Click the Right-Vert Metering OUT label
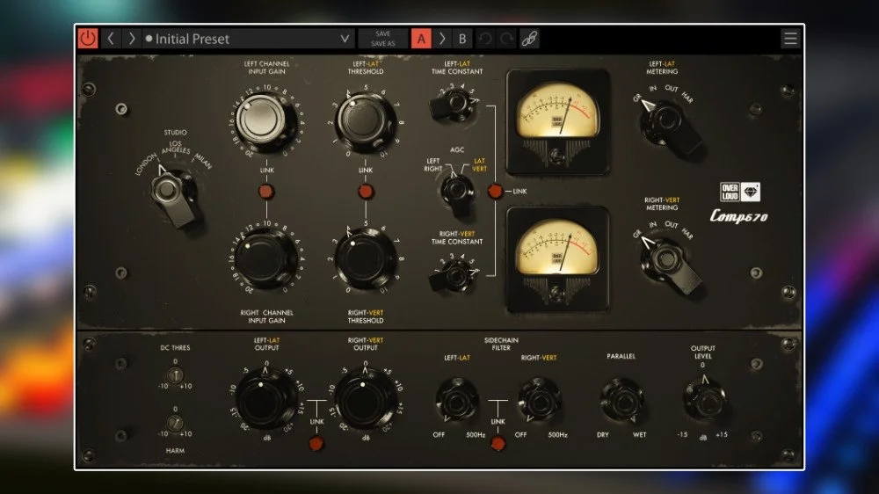 pos(672,224)
